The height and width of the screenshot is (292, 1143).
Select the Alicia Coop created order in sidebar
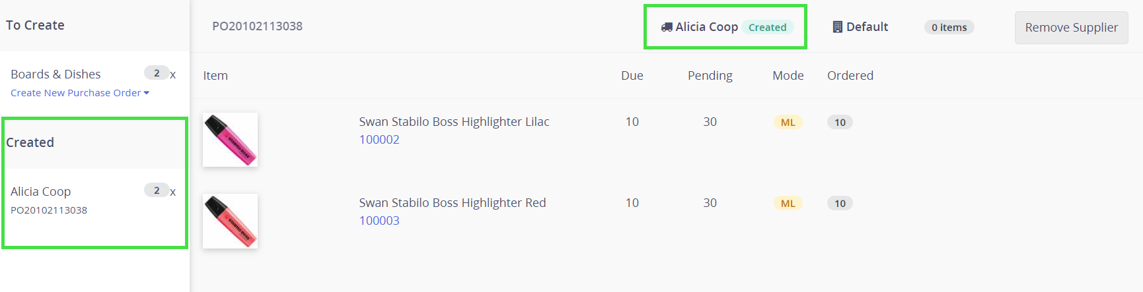tap(41, 192)
